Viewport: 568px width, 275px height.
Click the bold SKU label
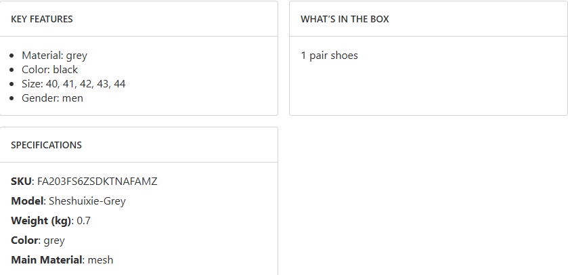(21, 182)
